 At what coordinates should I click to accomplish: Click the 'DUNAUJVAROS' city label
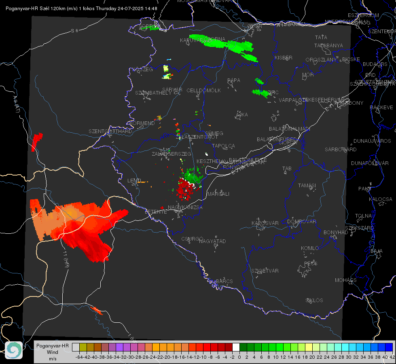click(x=372, y=141)
